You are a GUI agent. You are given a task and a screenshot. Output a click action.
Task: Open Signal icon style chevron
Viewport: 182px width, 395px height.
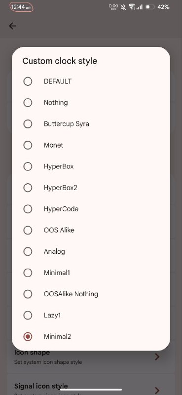(157, 390)
